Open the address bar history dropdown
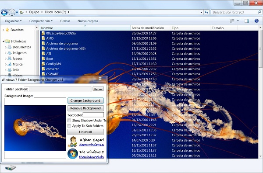Image resolution: width=263 pixels, height=173 pixels. click(x=201, y=12)
